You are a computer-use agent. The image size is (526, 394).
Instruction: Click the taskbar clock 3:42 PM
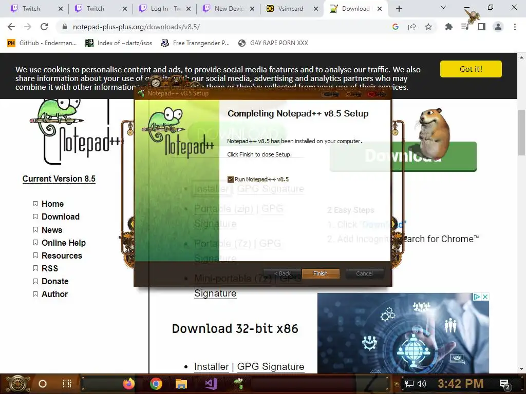click(460, 384)
